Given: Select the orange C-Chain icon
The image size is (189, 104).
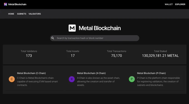Looking at the screenshot, I should [x=12, y=79].
